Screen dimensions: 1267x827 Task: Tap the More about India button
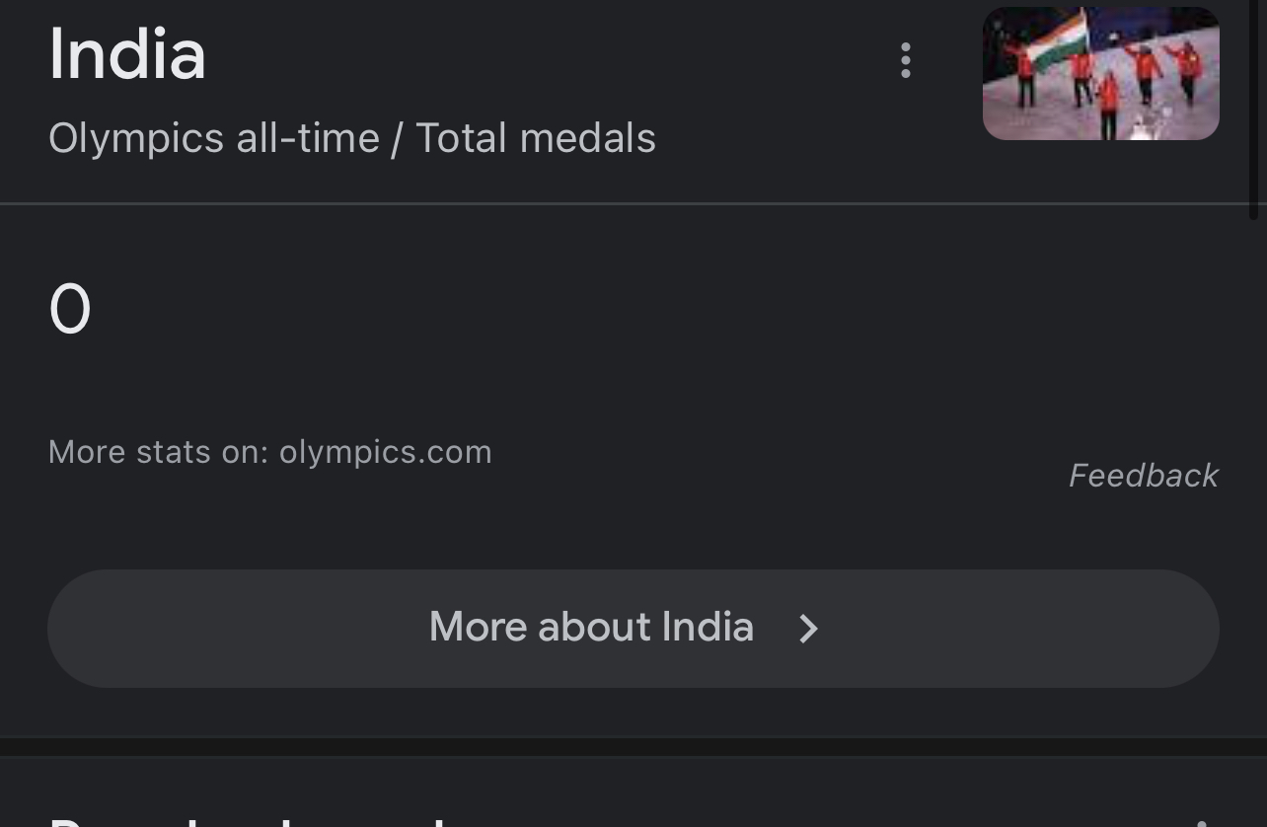pyautogui.click(x=633, y=629)
